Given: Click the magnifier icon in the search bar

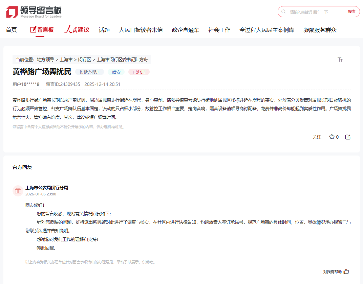Looking at the screenshot, I should pyautogui.click(x=283, y=11).
